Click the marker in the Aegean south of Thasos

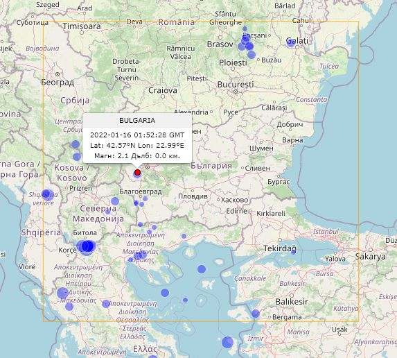pyautogui.click(x=202, y=269)
